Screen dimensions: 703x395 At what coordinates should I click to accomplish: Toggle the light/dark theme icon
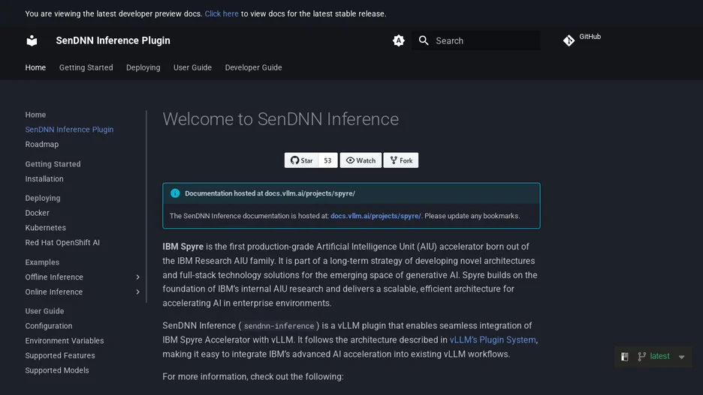399,40
